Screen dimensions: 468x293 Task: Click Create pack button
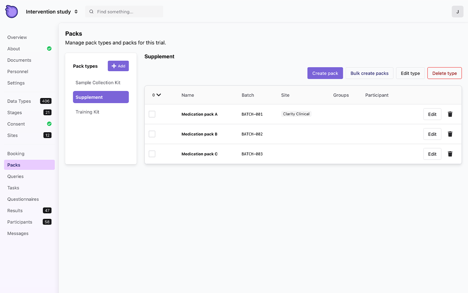click(325, 73)
